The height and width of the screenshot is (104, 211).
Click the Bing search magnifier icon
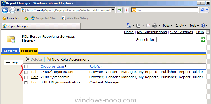tap(202, 10)
